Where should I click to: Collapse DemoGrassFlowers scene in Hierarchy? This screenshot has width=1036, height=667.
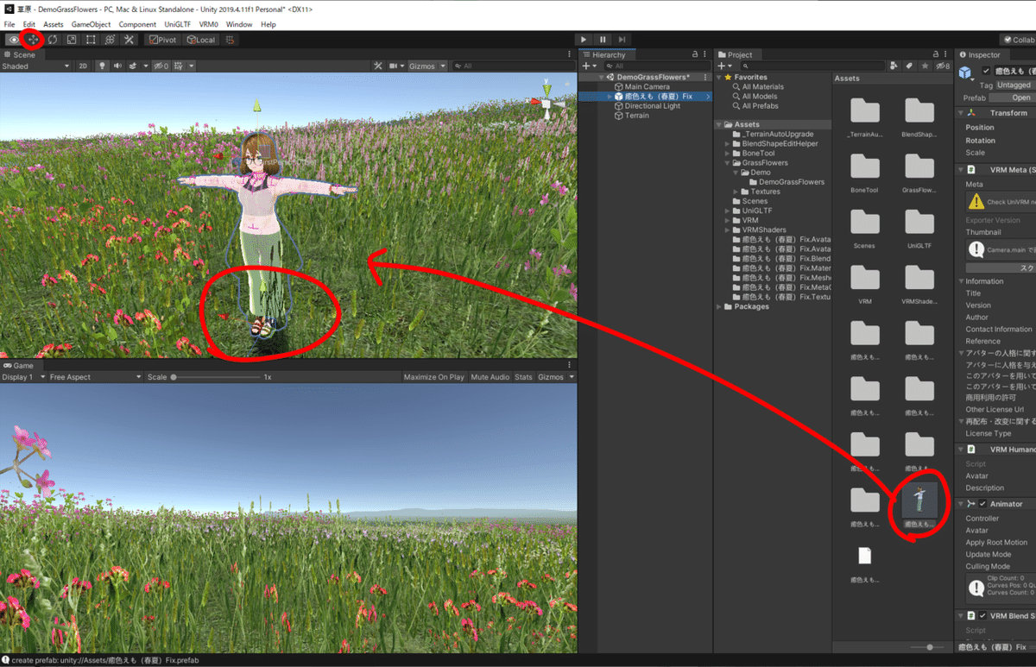pyautogui.click(x=601, y=78)
